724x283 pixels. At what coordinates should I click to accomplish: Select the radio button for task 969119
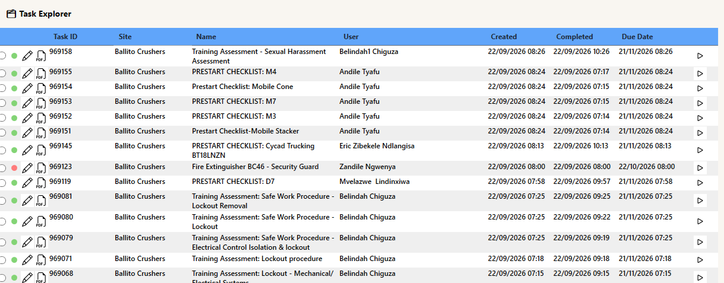coord(2,183)
